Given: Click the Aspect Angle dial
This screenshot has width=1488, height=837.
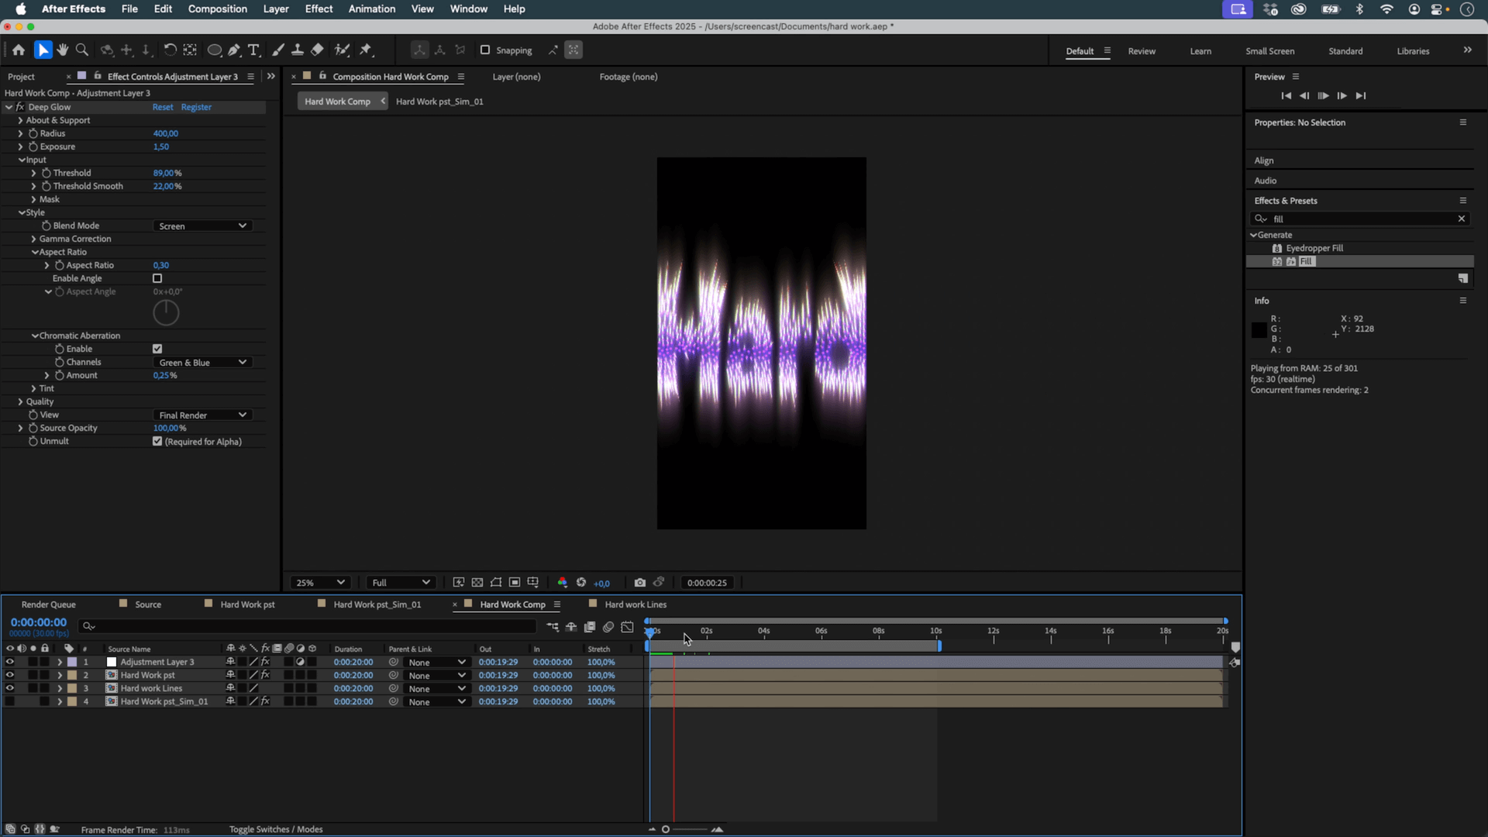Looking at the screenshot, I should pyautogui.click(x=166, y=313).
